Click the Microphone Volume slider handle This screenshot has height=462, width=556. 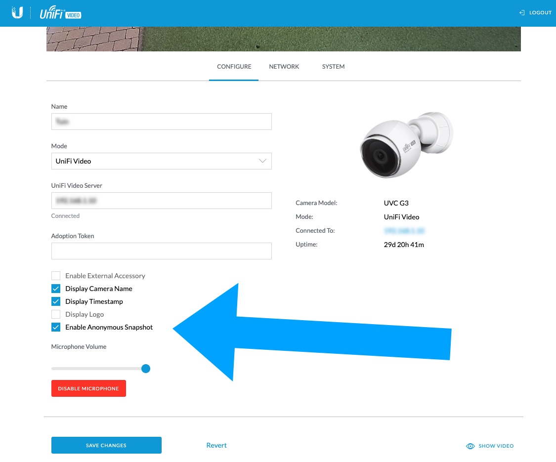click(146, 369)
